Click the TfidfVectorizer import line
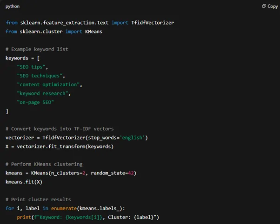The image size is (280, 224). pos(90,23)
